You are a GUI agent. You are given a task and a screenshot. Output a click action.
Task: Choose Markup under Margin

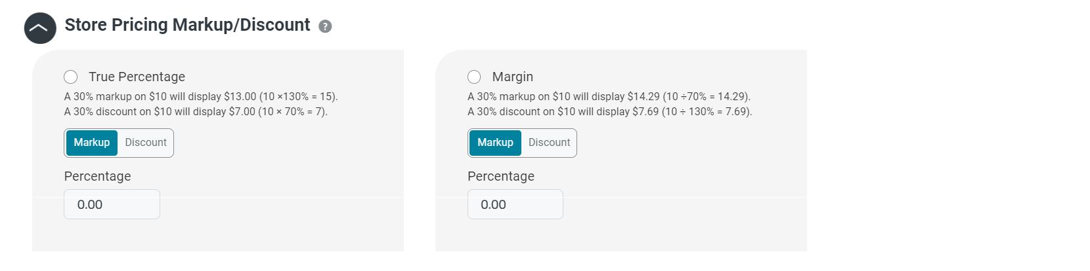(x=495, y=143)
